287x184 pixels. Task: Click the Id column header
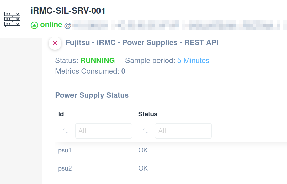(x=61, y=114)
